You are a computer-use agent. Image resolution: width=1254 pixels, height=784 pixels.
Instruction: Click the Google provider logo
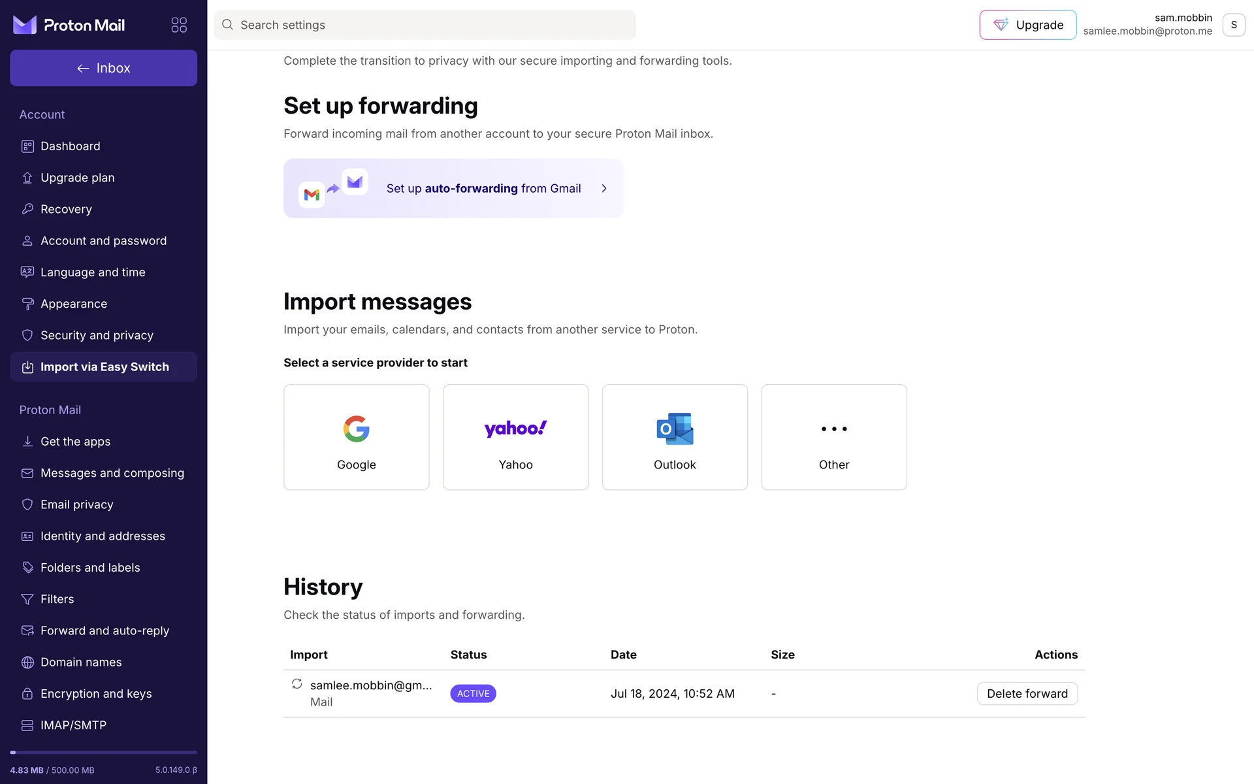(356, 429)
